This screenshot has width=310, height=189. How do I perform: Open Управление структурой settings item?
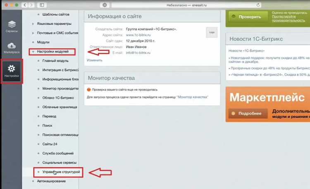pyautogui.click(x=61, y=172)
